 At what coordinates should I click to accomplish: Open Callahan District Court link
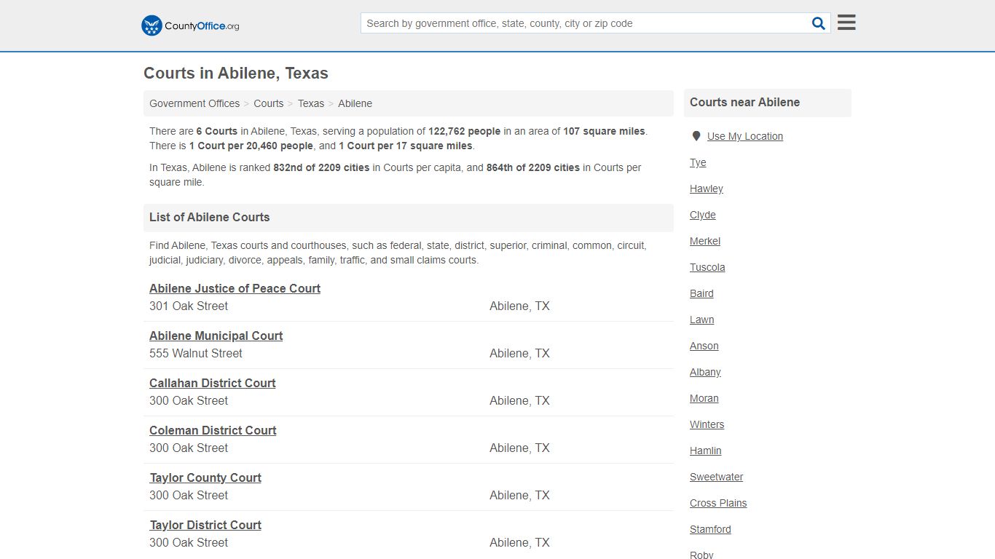click(212, 383)
